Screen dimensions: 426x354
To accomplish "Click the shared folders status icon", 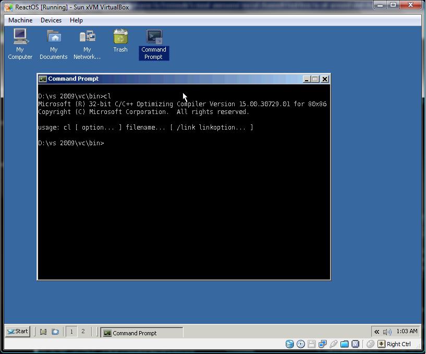I will click(344, 344).
